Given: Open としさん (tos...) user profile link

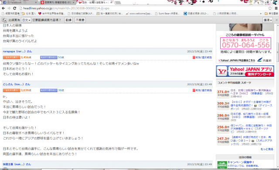Looking at the screenshot, I should click(x=17, y=84).
